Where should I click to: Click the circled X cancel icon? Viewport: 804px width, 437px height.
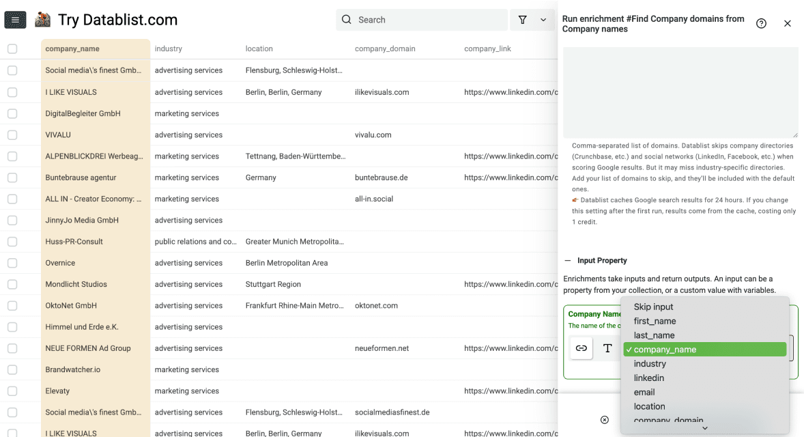(x=604, y=420)
